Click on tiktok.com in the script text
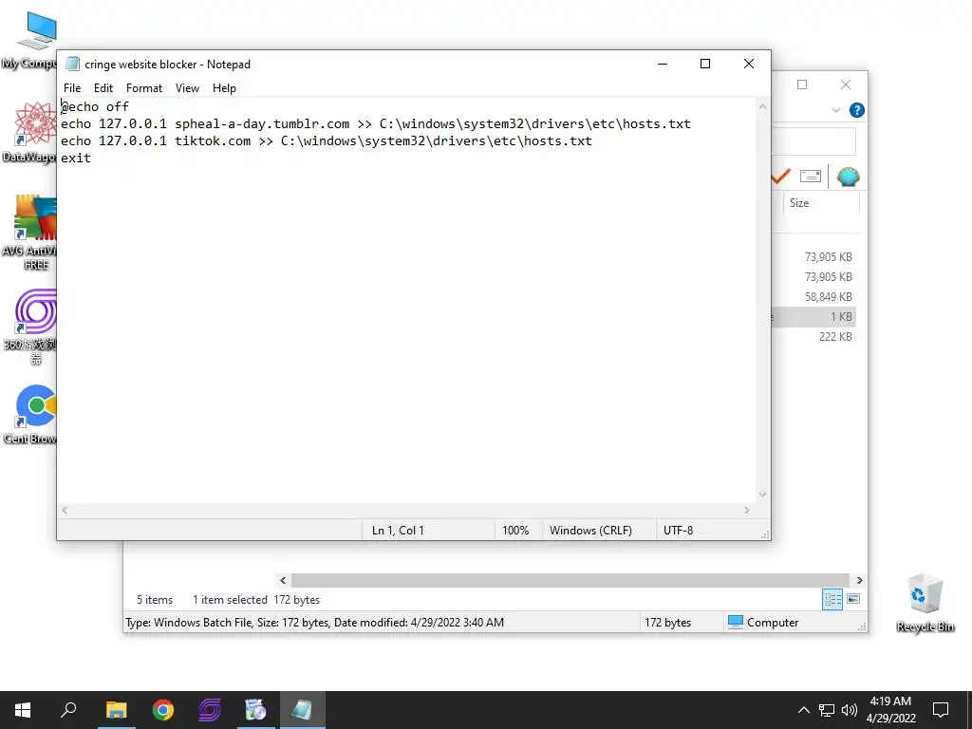 click(213, 141)
